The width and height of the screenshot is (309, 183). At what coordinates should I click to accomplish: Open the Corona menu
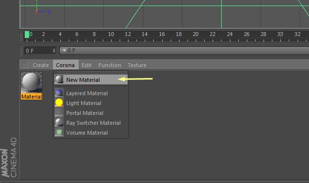click(x=65, y=65)
